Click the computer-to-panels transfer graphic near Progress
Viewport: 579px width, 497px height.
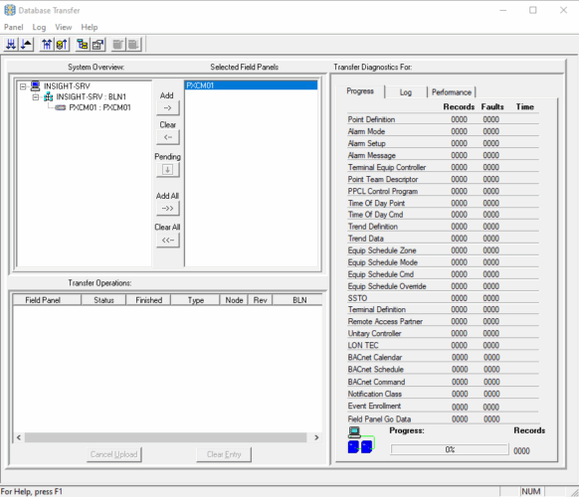361,439
